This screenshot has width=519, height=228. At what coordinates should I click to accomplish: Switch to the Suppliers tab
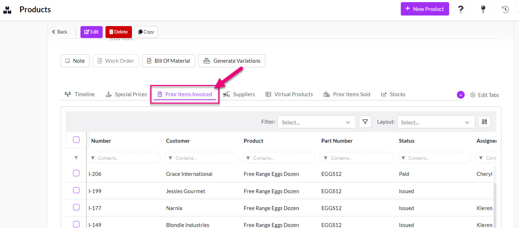239,94
